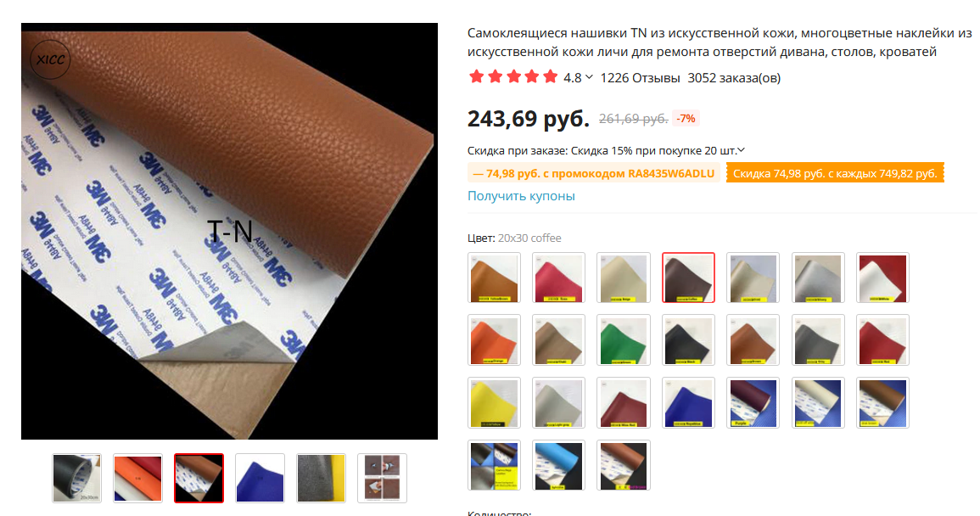The height and width of the screenshot is (516, 980).
Task: Choose the sky blue roll swatch
Action: tap(559, 465)
